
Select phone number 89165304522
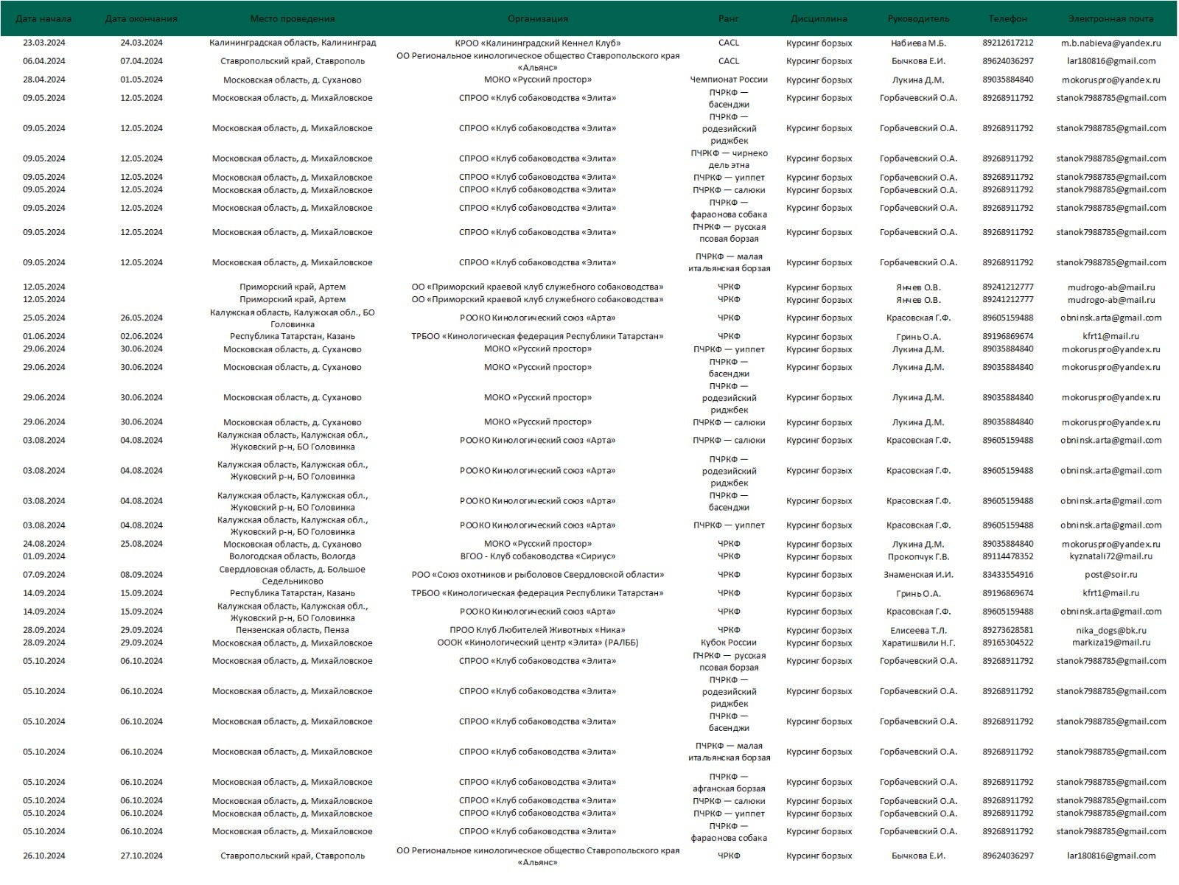pos(1008,643)
